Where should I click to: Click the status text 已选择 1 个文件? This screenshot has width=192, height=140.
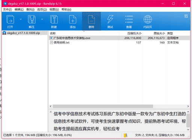click(13, 135)
